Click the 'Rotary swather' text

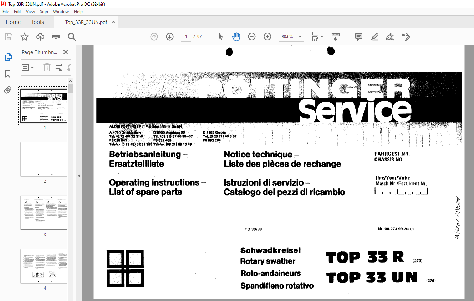(x=268, y=261)
